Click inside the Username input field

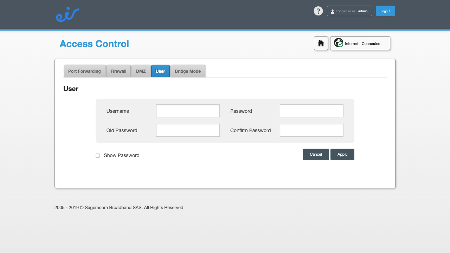click(x=188, y=111)
